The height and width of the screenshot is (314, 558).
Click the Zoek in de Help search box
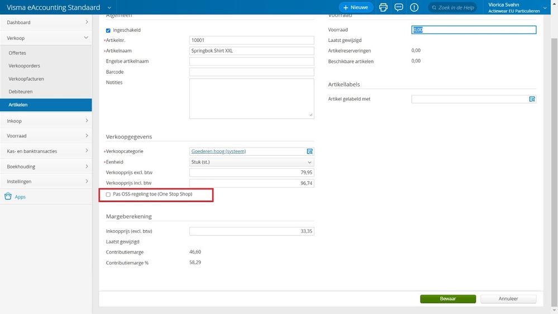click(452, 7)
